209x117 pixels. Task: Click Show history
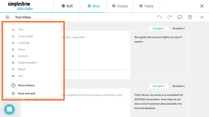(x=26, y=85)
